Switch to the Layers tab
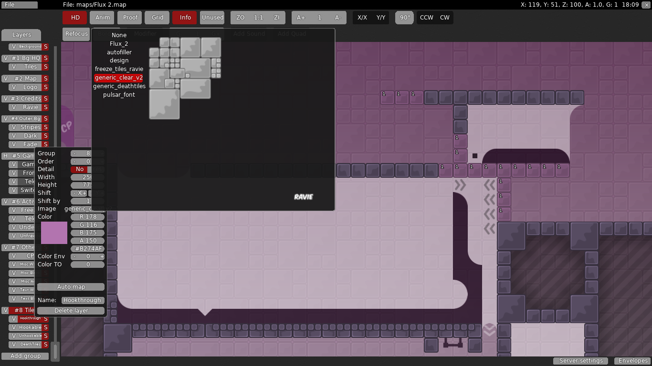The height and width of the screenshot is (366, 652). [x=21, y=35]
